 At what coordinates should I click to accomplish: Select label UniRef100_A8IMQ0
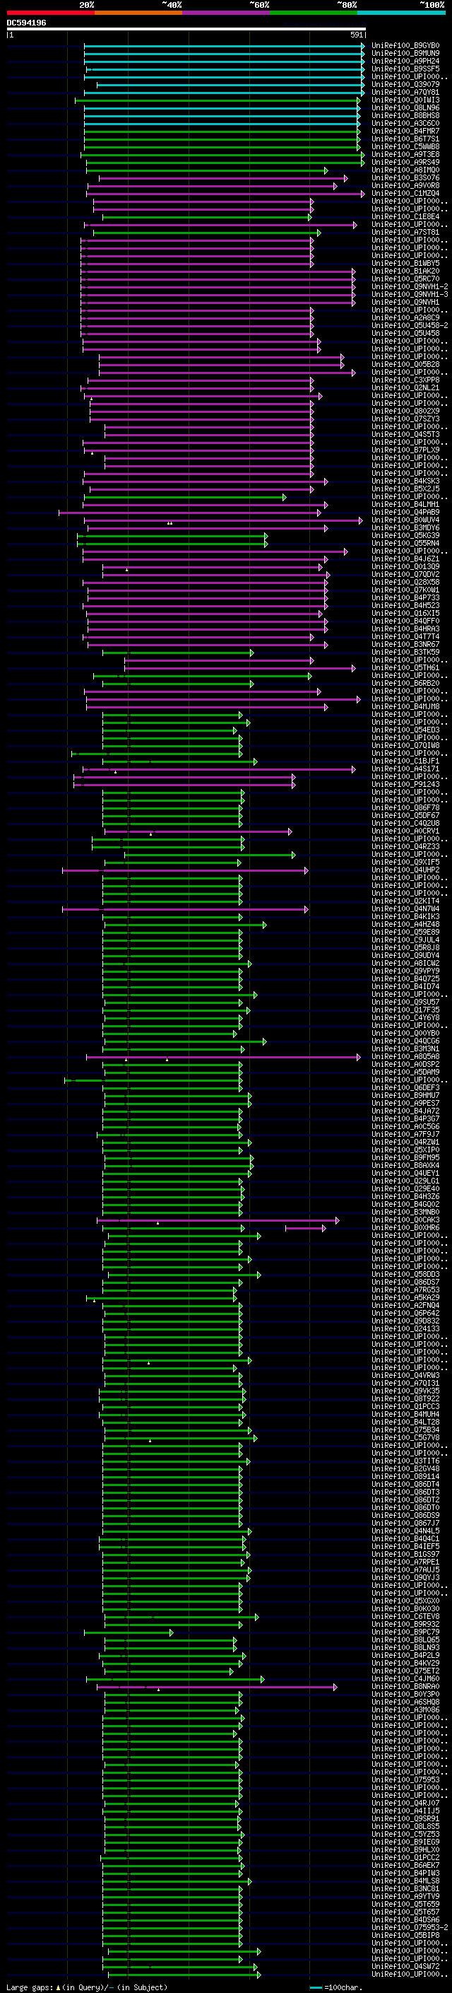(405, 170)
